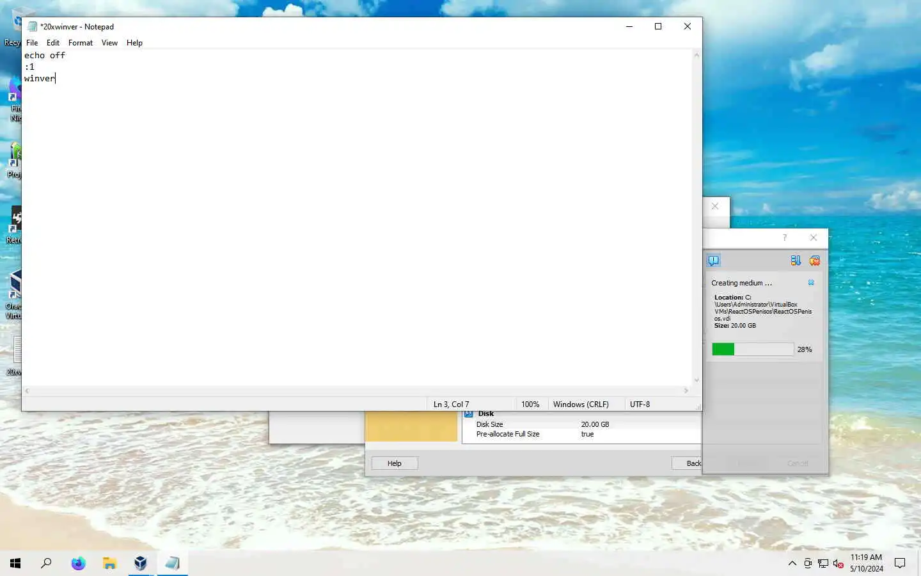
Task: Click the Disk section icon in wizard summary
Action: click(x=469, y=414)
